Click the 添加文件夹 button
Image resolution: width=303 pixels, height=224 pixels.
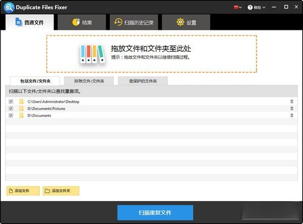[x=61, y=191]
